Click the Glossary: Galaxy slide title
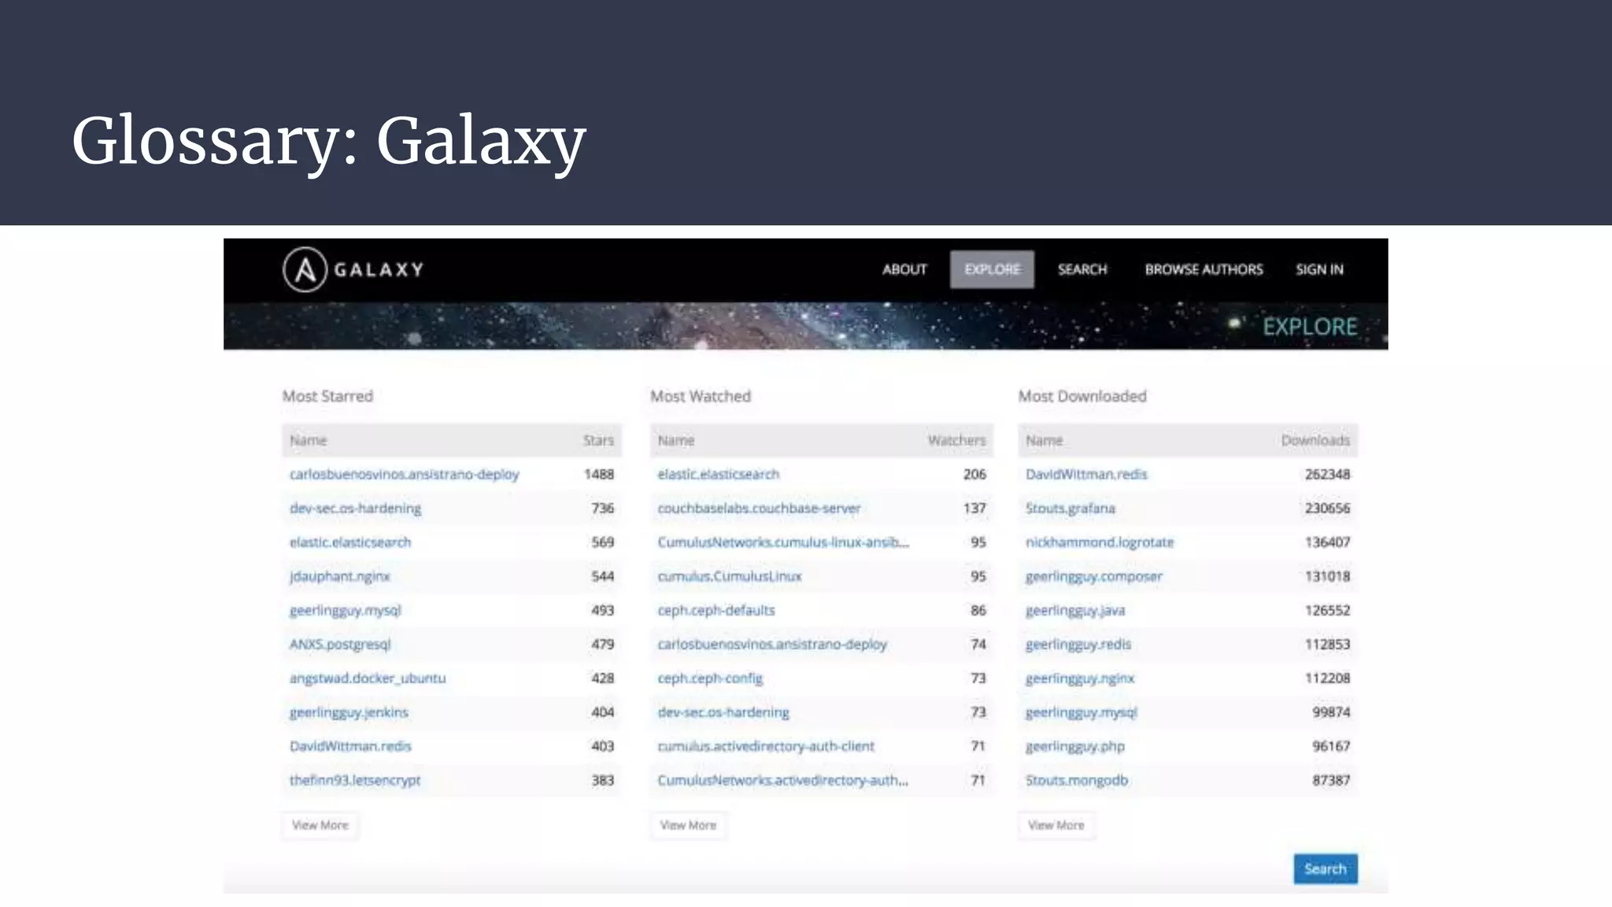This screenshot has width=1612, height=907. pos(329,141)
